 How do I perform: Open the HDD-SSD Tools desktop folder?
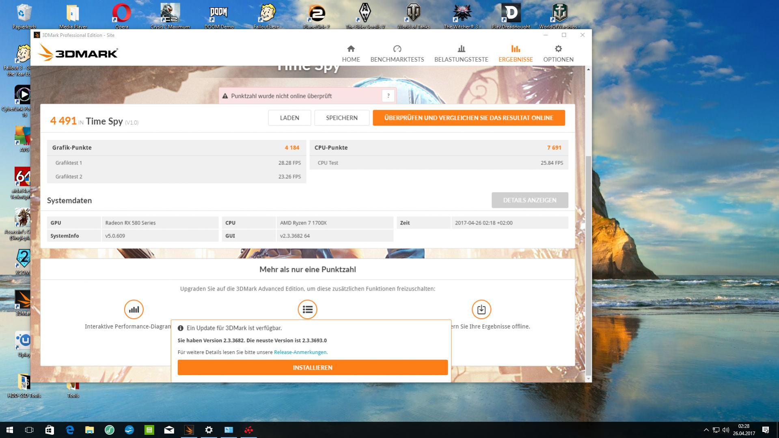coord(24,386)
